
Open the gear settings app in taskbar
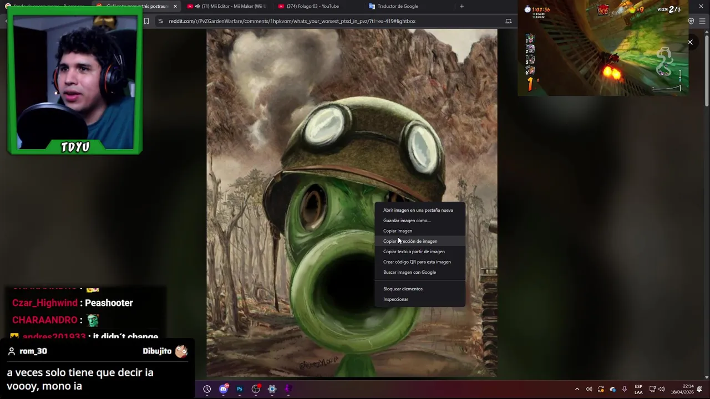(x=272, y=389)
